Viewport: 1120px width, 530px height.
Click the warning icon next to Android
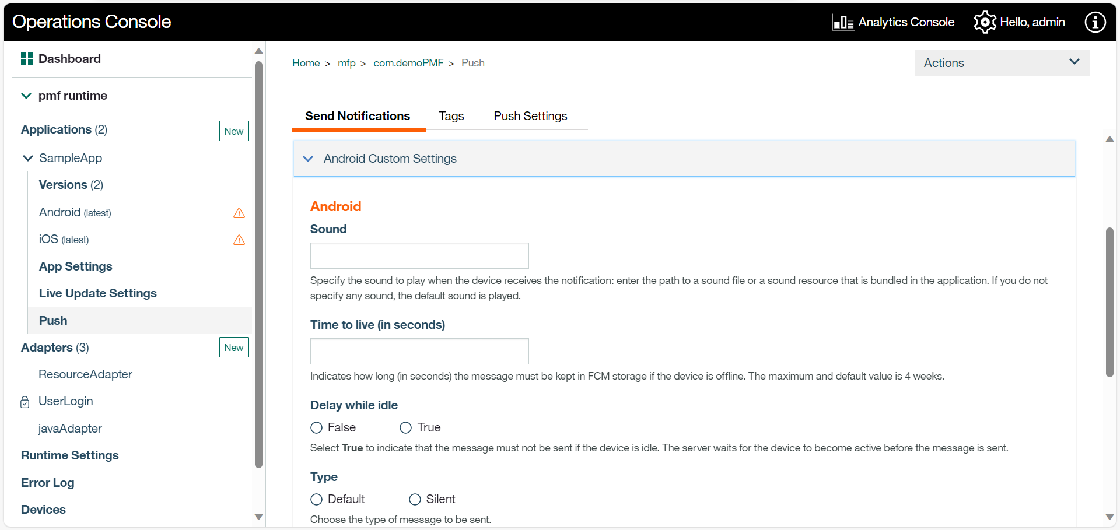point(239,213)
